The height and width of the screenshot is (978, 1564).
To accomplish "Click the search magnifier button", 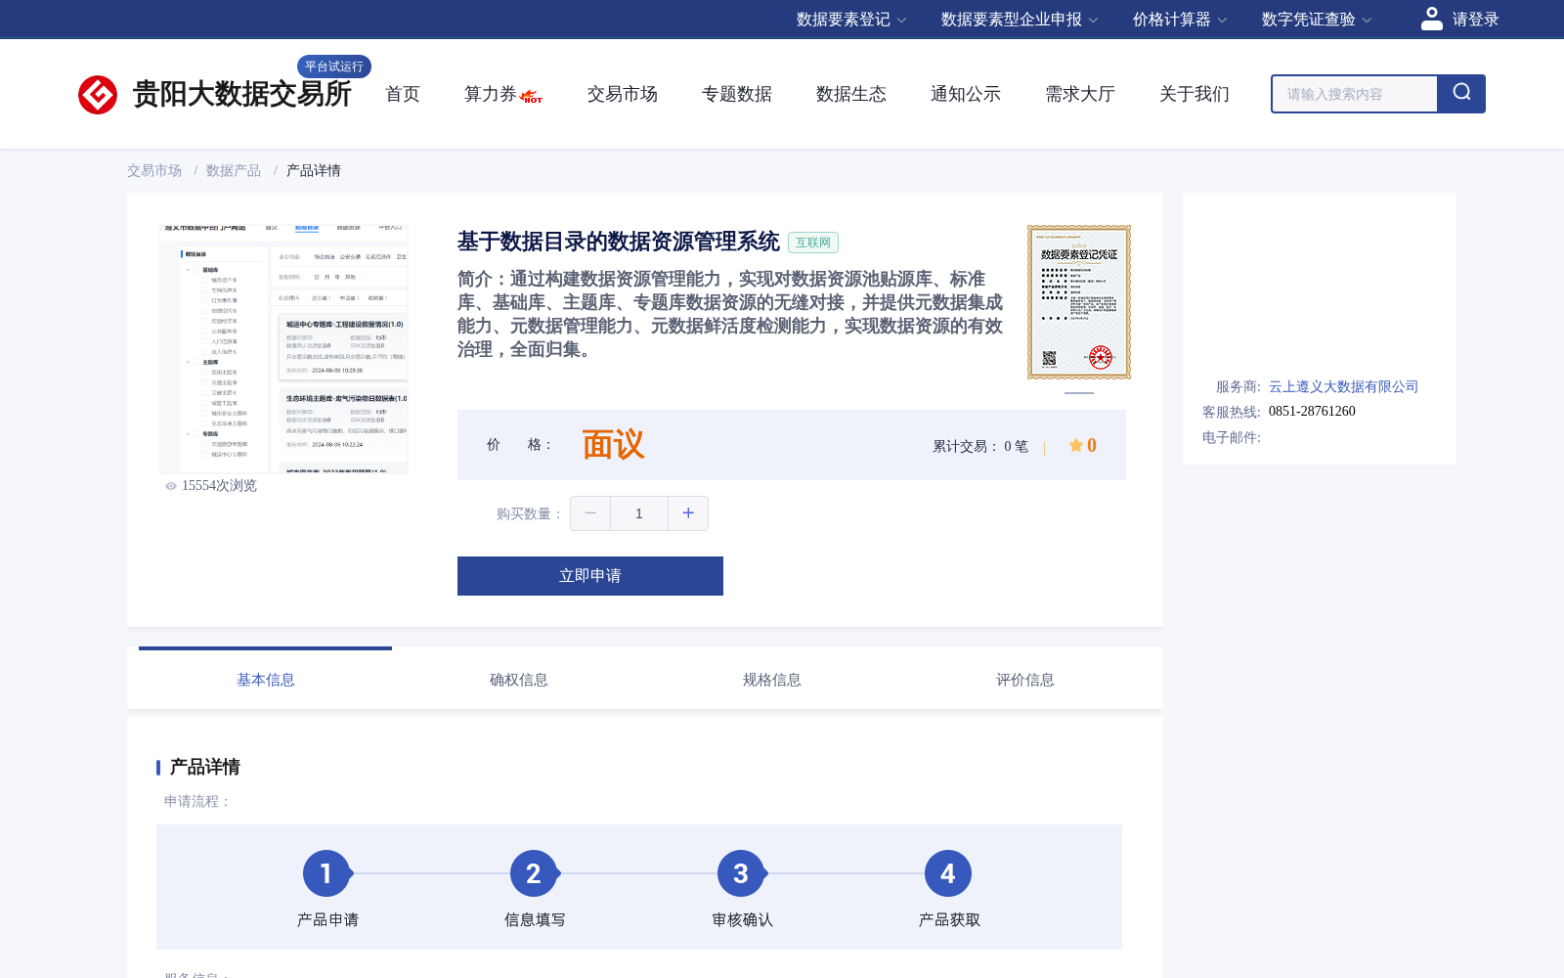I will 1461,94.
